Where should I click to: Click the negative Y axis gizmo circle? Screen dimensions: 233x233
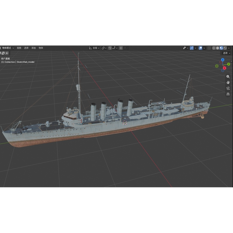pos(217,66)
